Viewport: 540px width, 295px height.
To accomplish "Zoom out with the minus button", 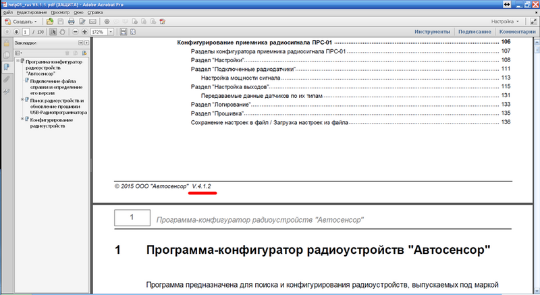I will click(x=75, y=32).
